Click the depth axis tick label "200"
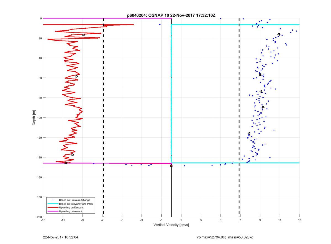Image resolution: width=331 pixels, height=244 pixels. [39, 217]
